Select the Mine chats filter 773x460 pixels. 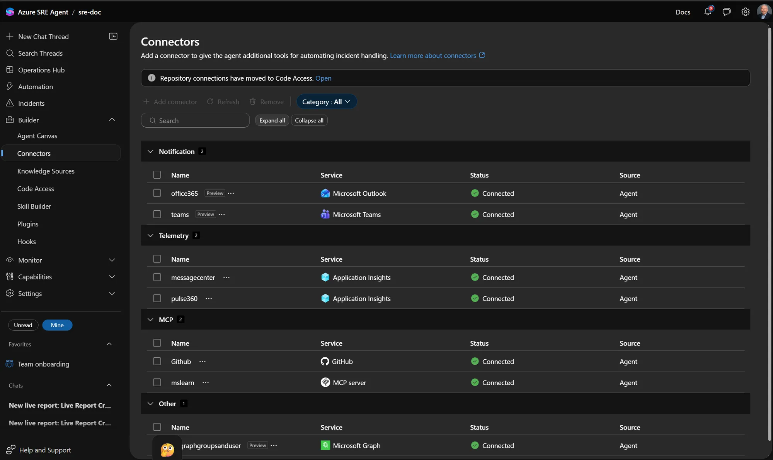pos(57,325)
